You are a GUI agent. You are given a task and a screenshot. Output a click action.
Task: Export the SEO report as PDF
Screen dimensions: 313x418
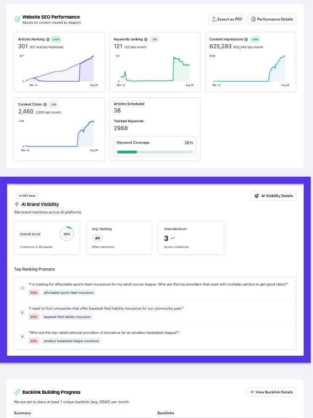click(227, 19)
